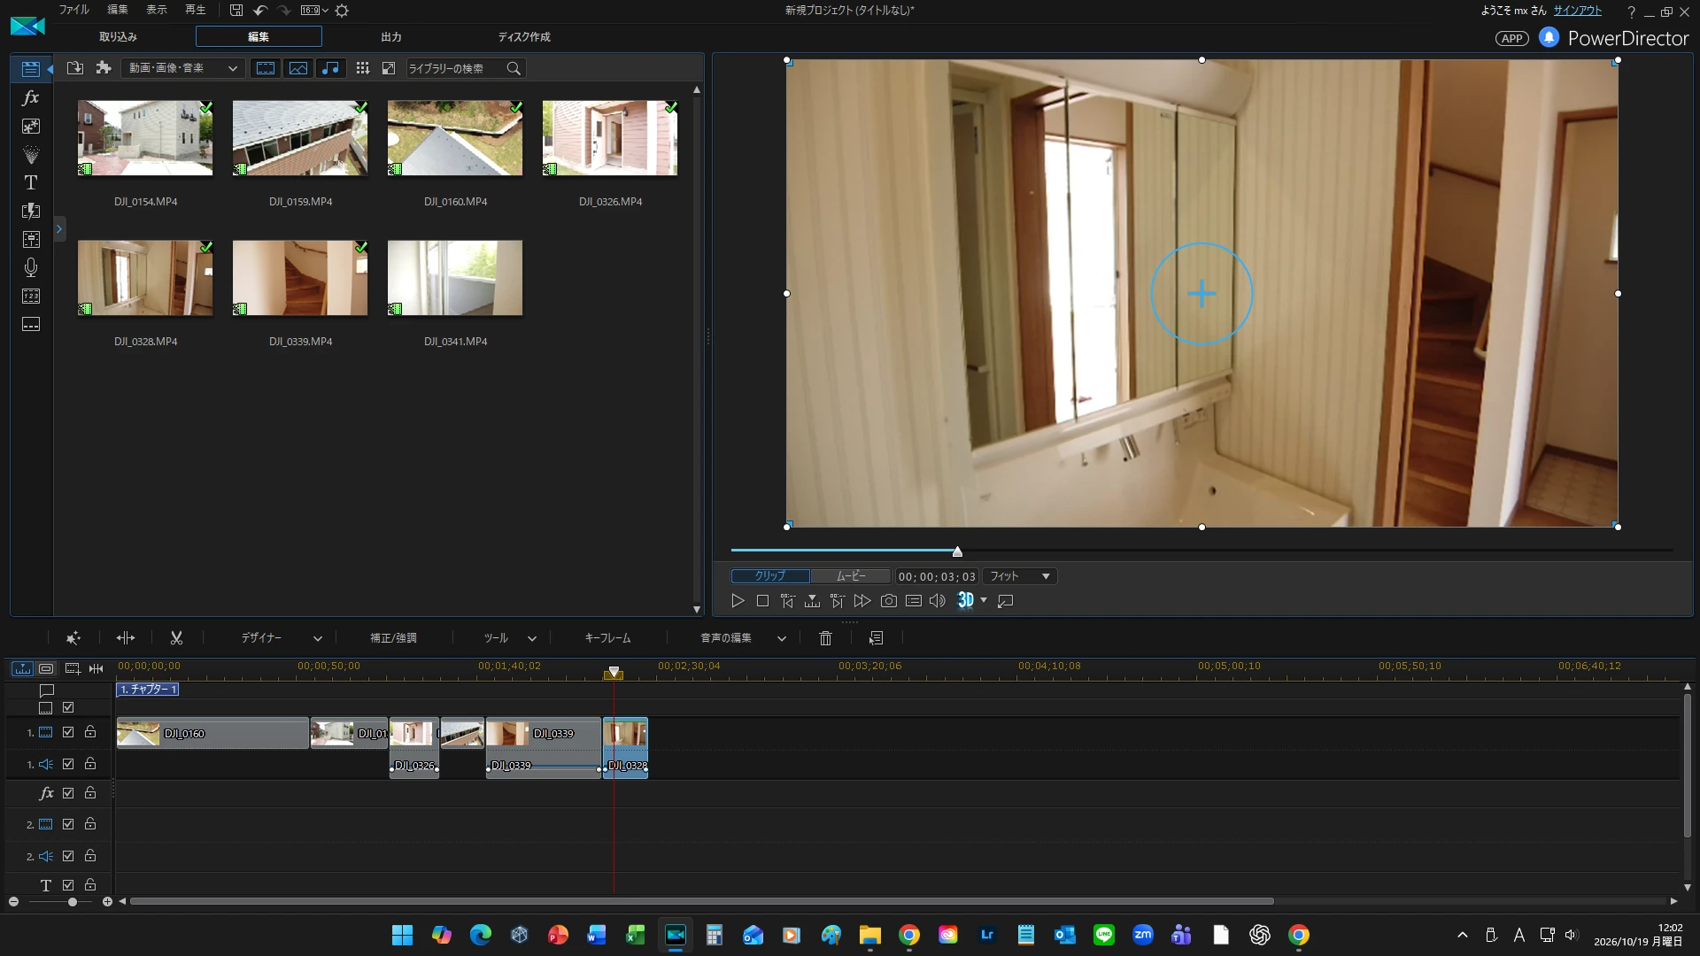Click the fast forward button in the preview

[862, 601]
